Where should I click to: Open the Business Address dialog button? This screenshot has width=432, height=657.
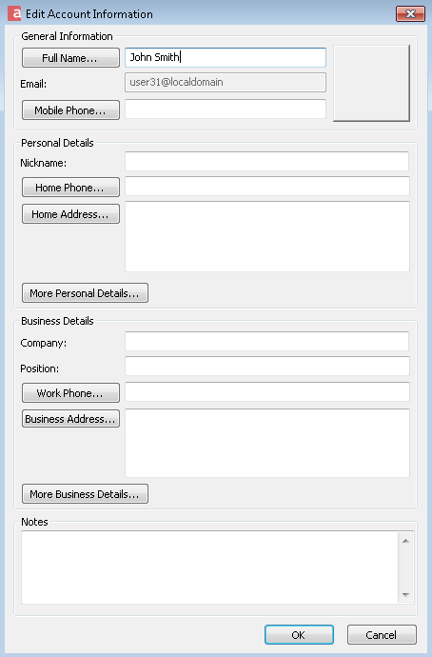point(70,419)
